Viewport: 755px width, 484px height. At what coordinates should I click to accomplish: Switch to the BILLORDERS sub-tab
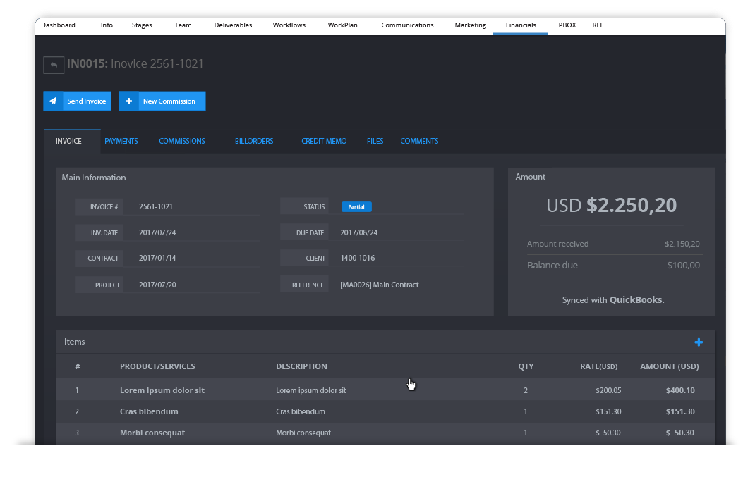click(x=254, y=142)
